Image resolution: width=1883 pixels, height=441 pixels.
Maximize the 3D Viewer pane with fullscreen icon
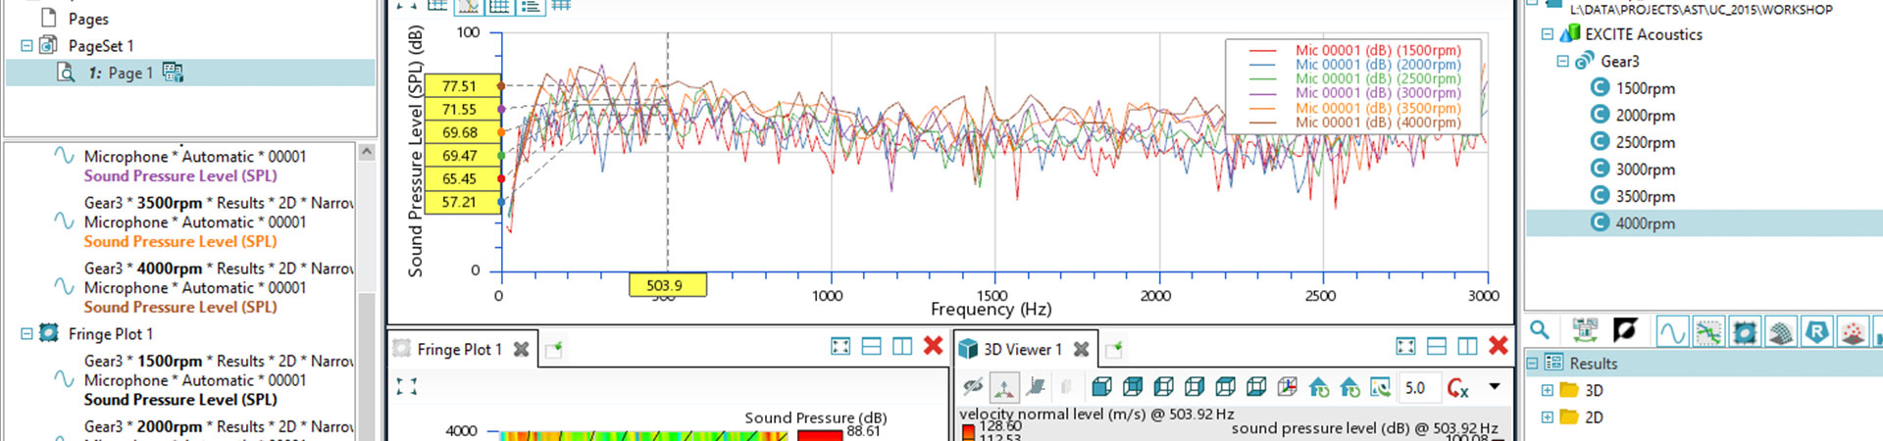click(1405, 346)
